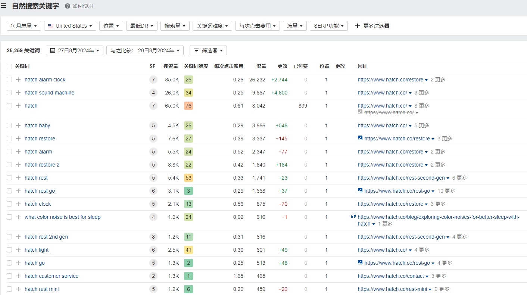Screen dimensions: 527x295
Task: Expand the 搜索量 filter
Action: tap(175, 26)
